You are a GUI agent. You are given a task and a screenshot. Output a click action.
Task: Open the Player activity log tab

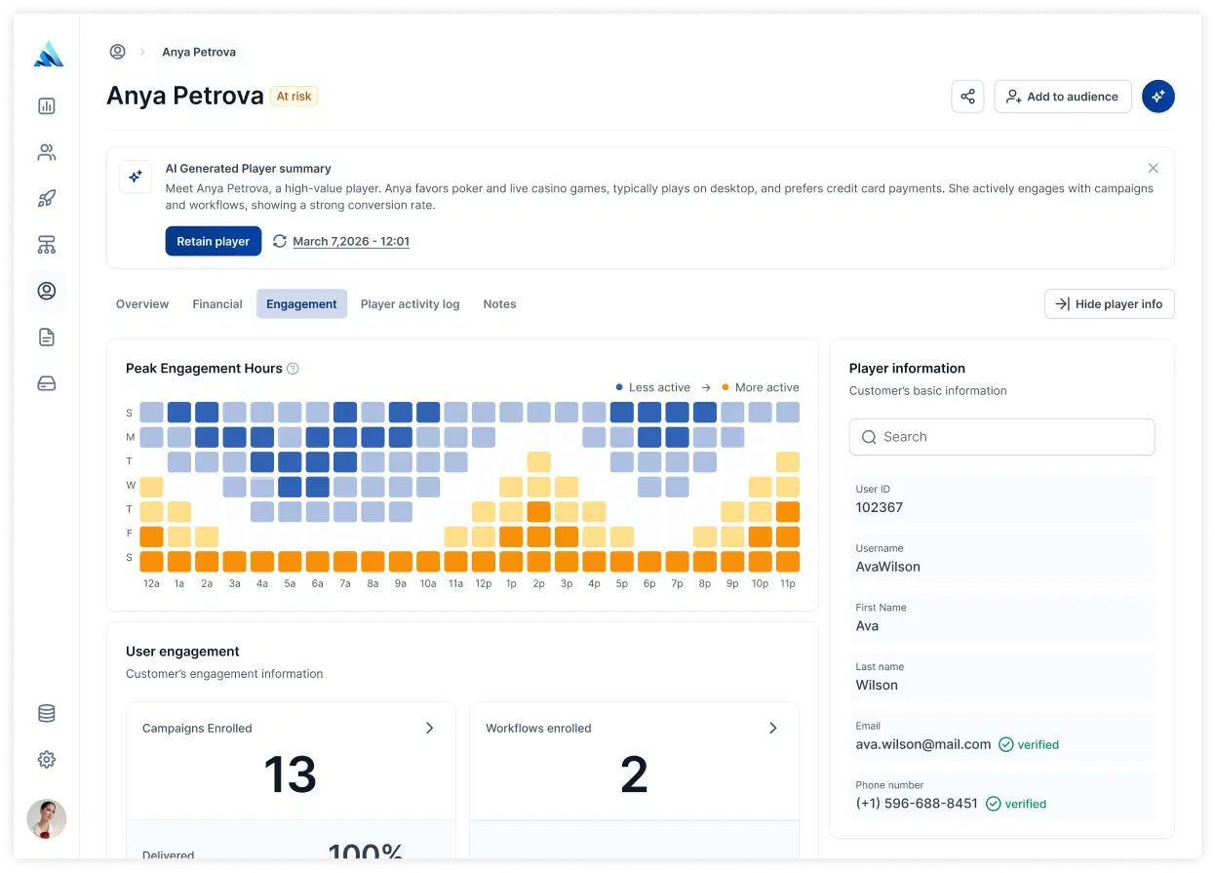click(410, 304)
